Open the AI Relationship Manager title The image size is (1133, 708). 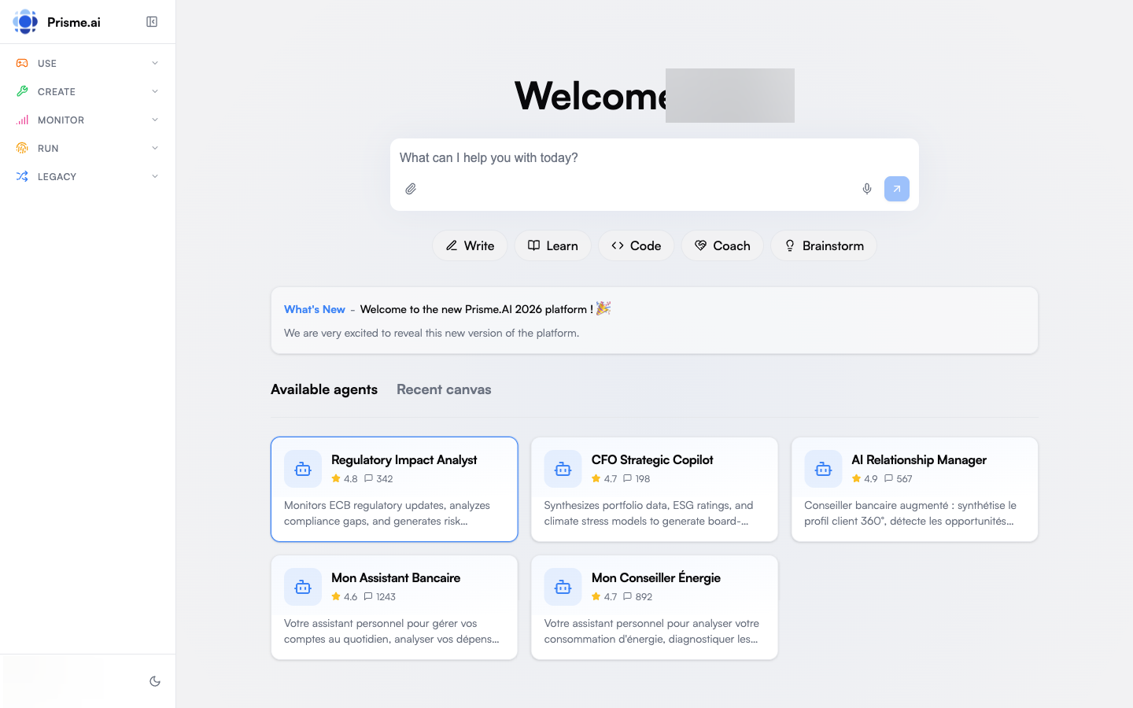point(919,459)
